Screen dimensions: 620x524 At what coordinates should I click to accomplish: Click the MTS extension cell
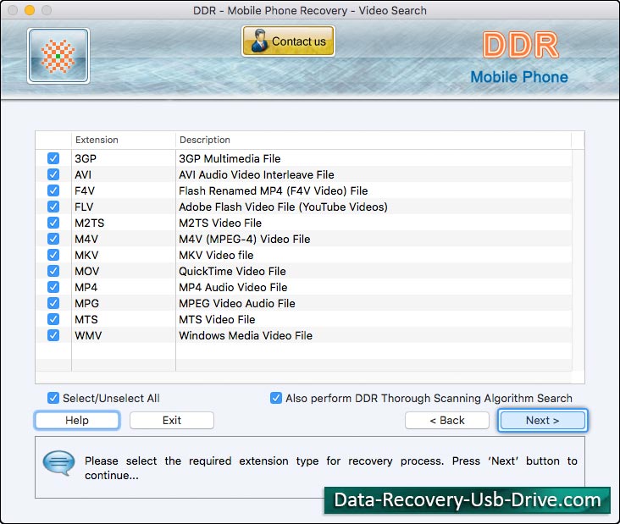pos(124,319)
